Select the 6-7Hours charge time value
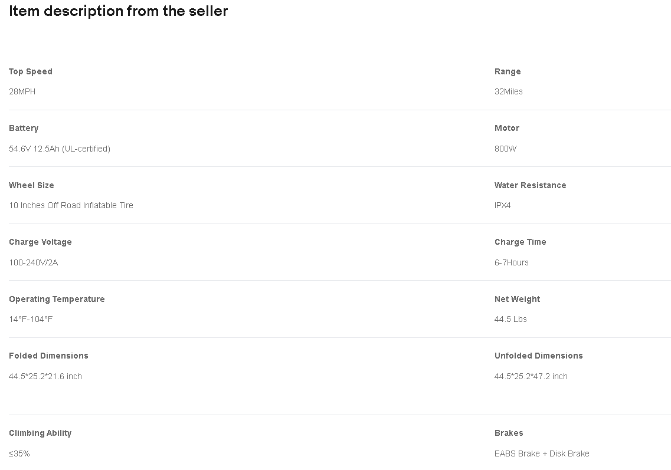The image size is (671, 470). [x=512, y=262]
